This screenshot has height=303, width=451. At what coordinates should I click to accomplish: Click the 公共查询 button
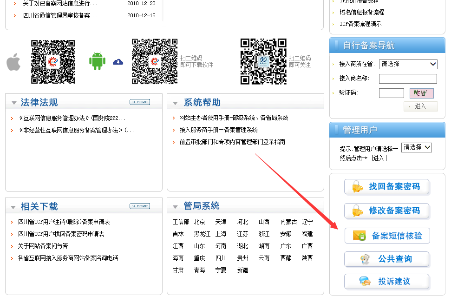[387, 259]
